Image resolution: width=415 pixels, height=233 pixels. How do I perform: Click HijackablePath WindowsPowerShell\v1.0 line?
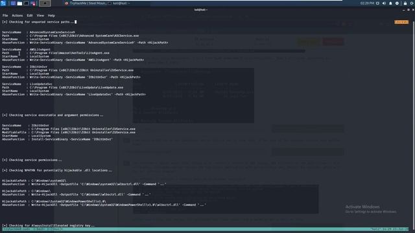(54, 201)
